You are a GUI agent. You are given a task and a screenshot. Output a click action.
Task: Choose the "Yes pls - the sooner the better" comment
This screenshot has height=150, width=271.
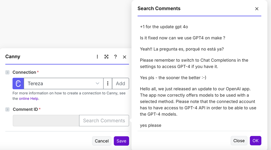[x=173, y=77]
